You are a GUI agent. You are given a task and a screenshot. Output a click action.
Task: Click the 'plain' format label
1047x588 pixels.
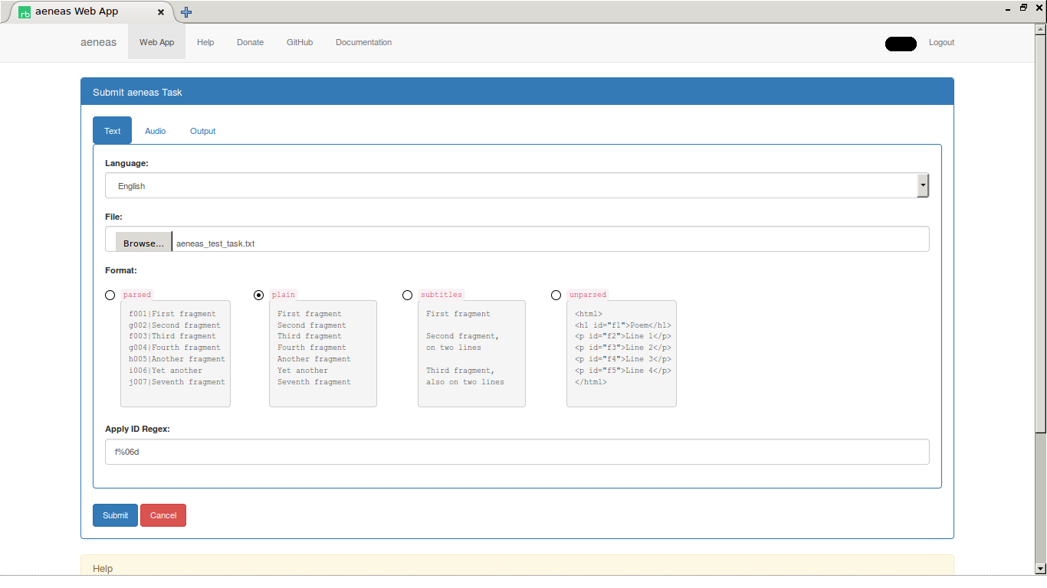click(x=283, y=295)
